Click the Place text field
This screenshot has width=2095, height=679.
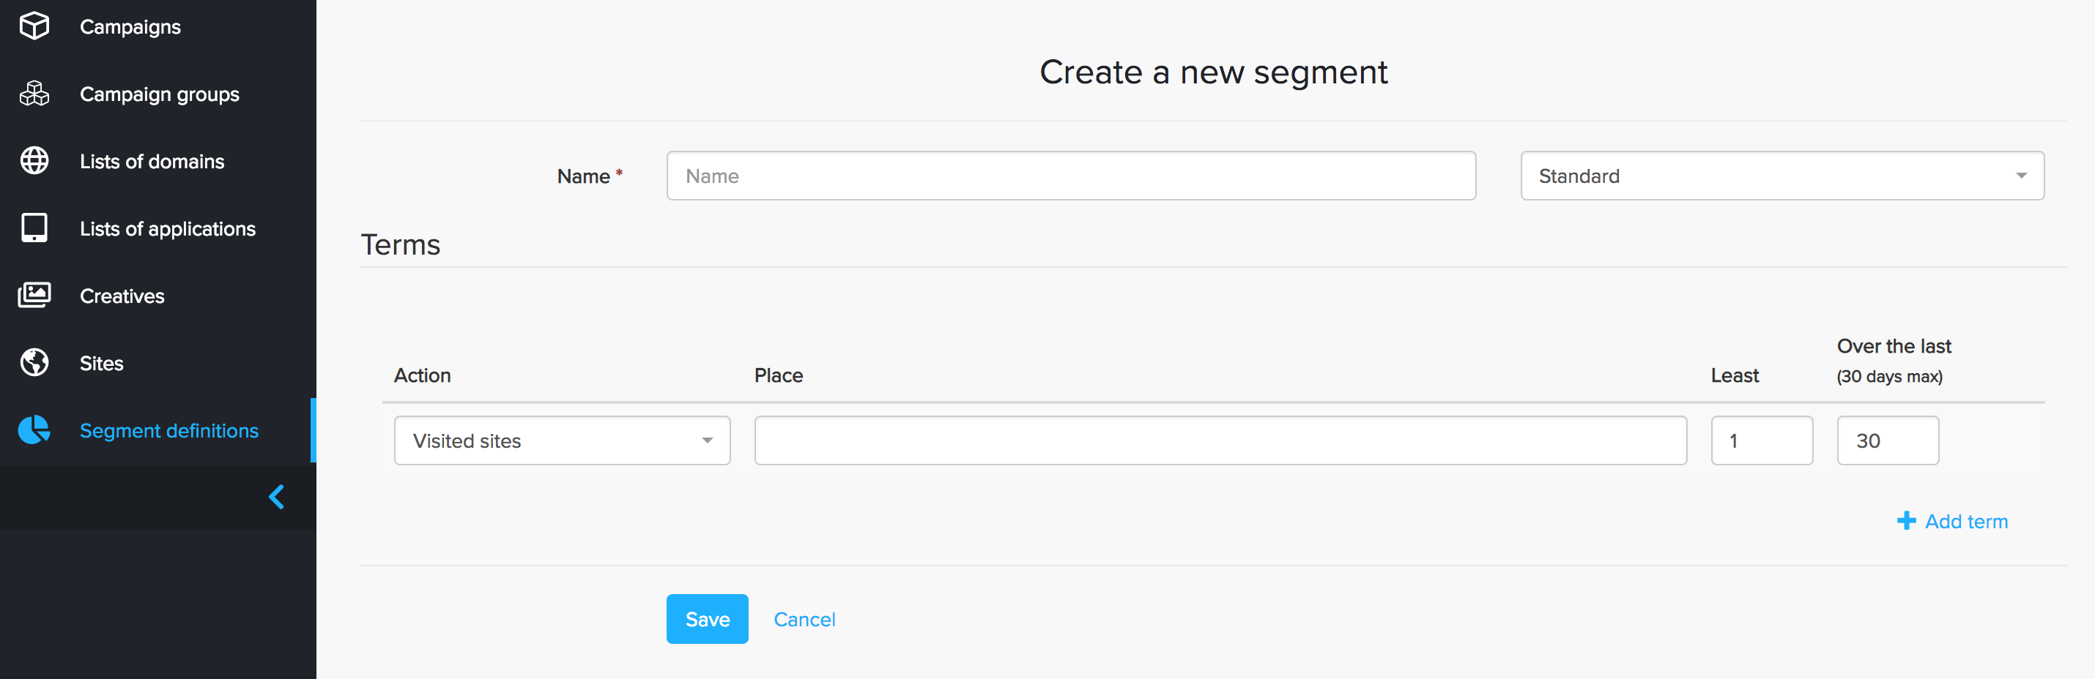point(1220,441)
